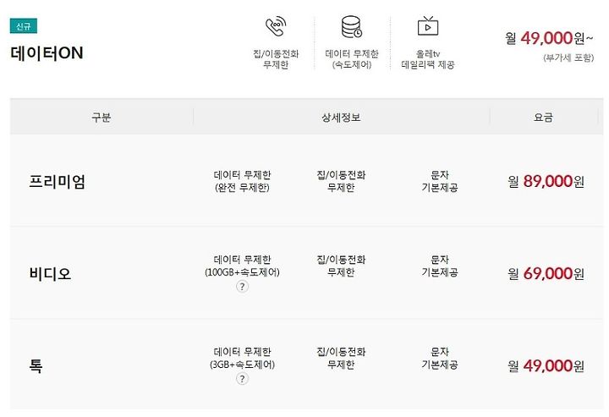Click 데이터 무제한 (완전 무제한) detail text

pos(242,181)
